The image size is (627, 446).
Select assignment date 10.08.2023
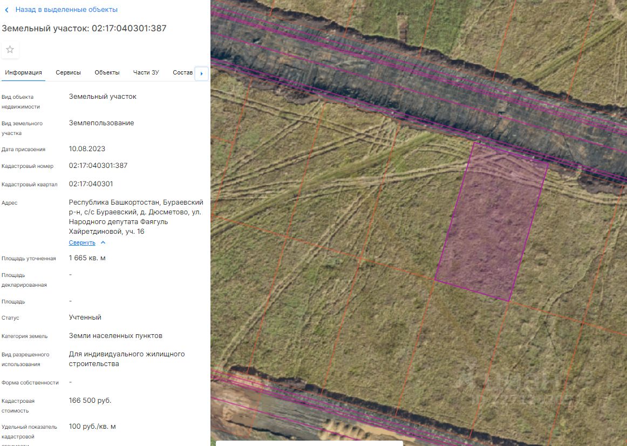pyautogui.click(x=87, y=149)
